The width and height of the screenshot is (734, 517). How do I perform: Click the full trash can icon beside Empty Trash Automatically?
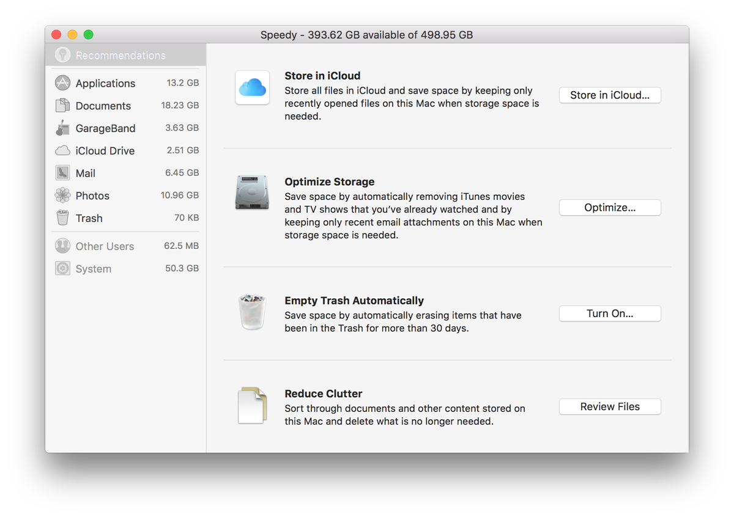tap(253, 312)
